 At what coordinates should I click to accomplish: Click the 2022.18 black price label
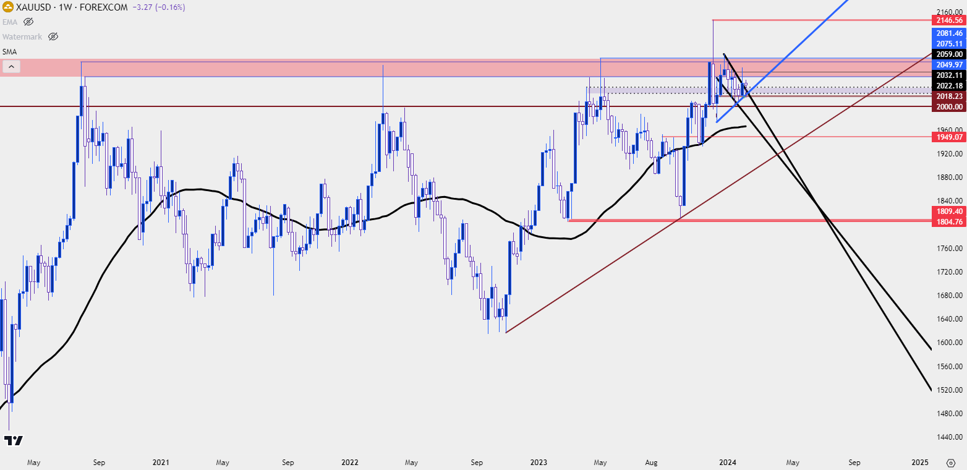click(x=948, y=85)
